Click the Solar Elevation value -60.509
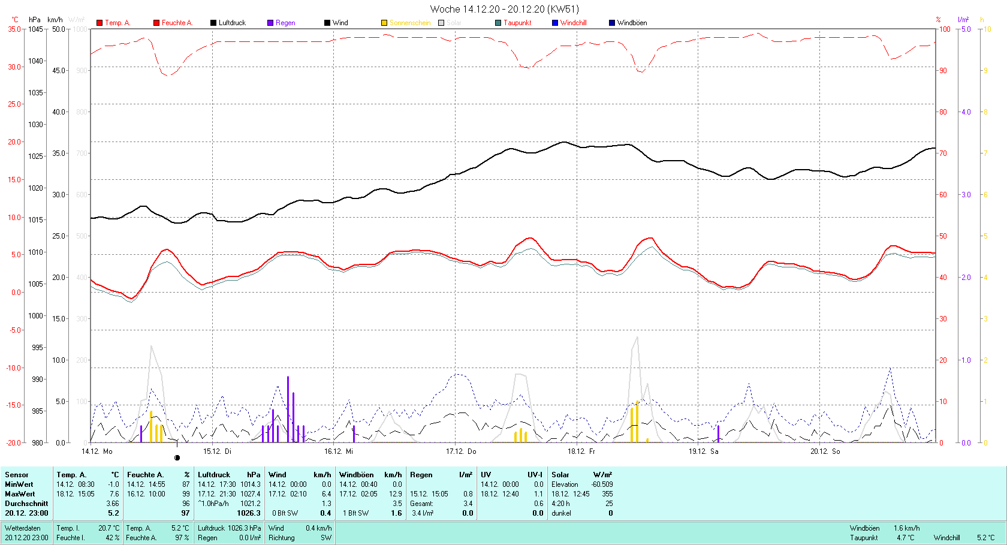The width and height of the screenshot is (1007, 545). [x=602, y=484]
